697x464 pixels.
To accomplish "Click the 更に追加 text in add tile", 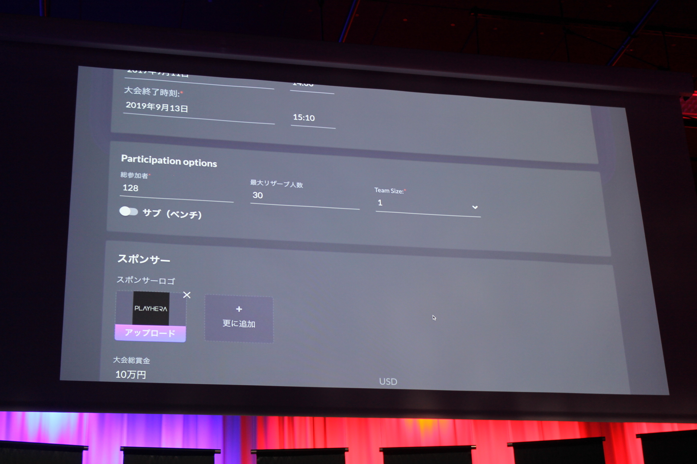I will (x=239, y=324).
